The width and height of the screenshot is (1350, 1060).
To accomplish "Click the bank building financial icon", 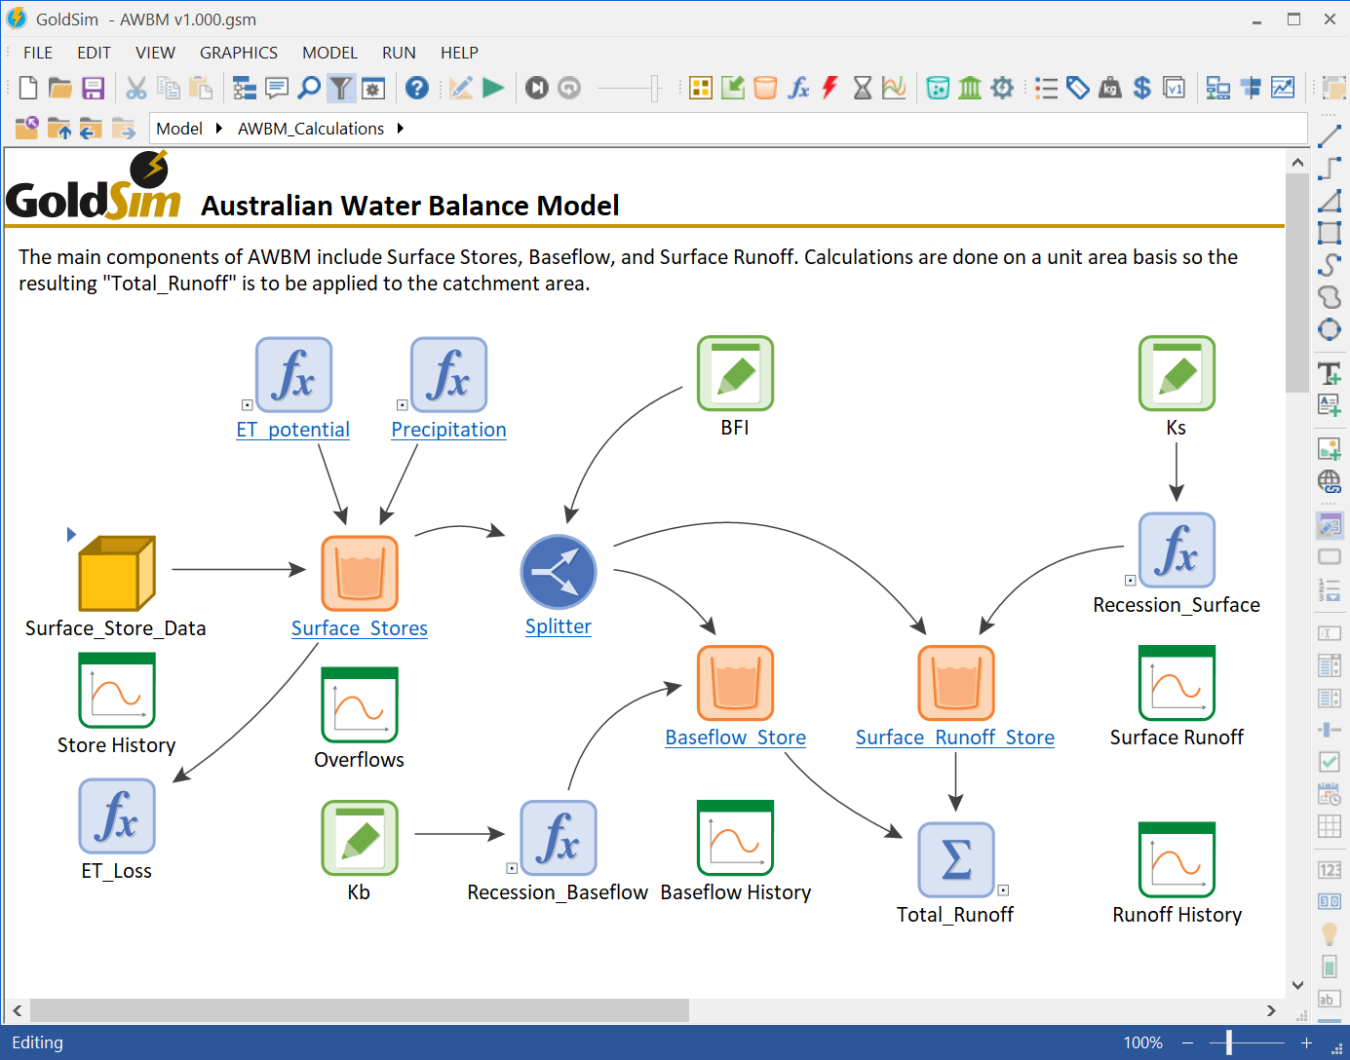I will [970, 88].
